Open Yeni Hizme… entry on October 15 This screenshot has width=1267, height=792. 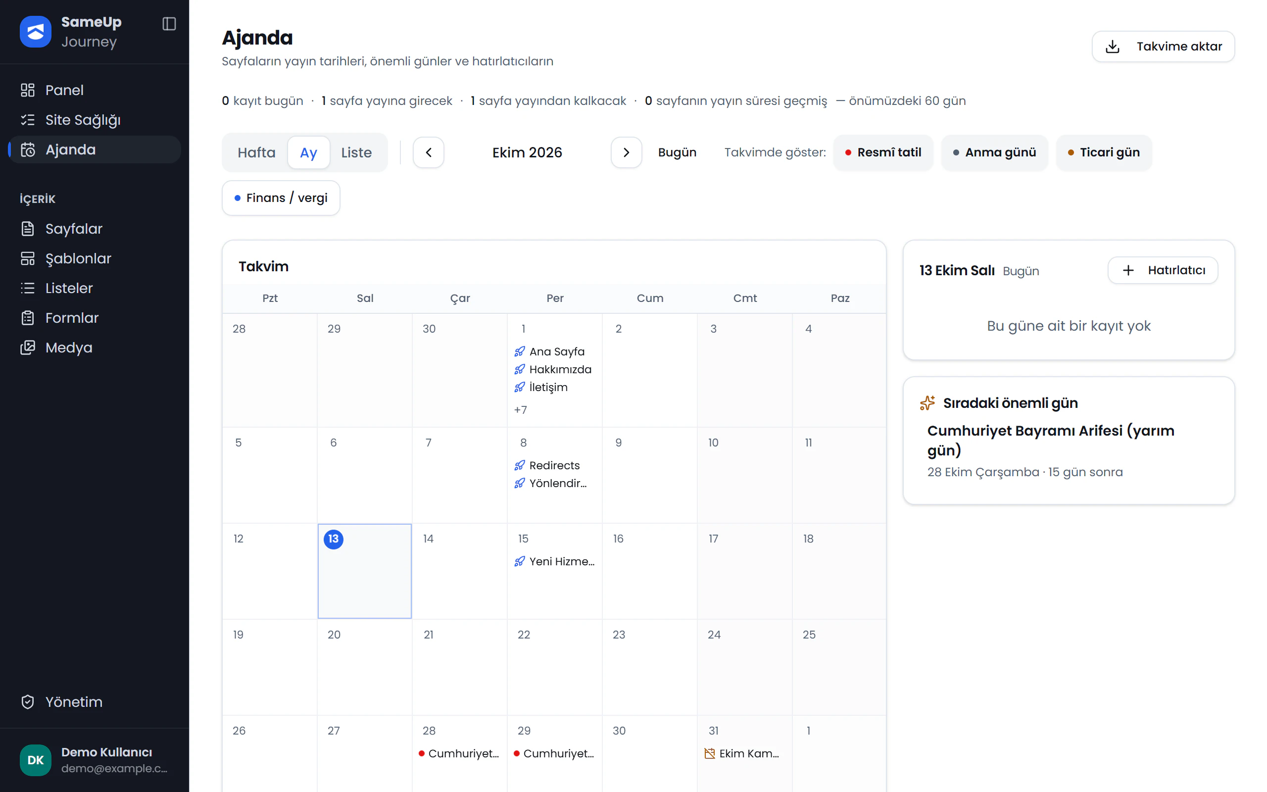pos(554,561)
